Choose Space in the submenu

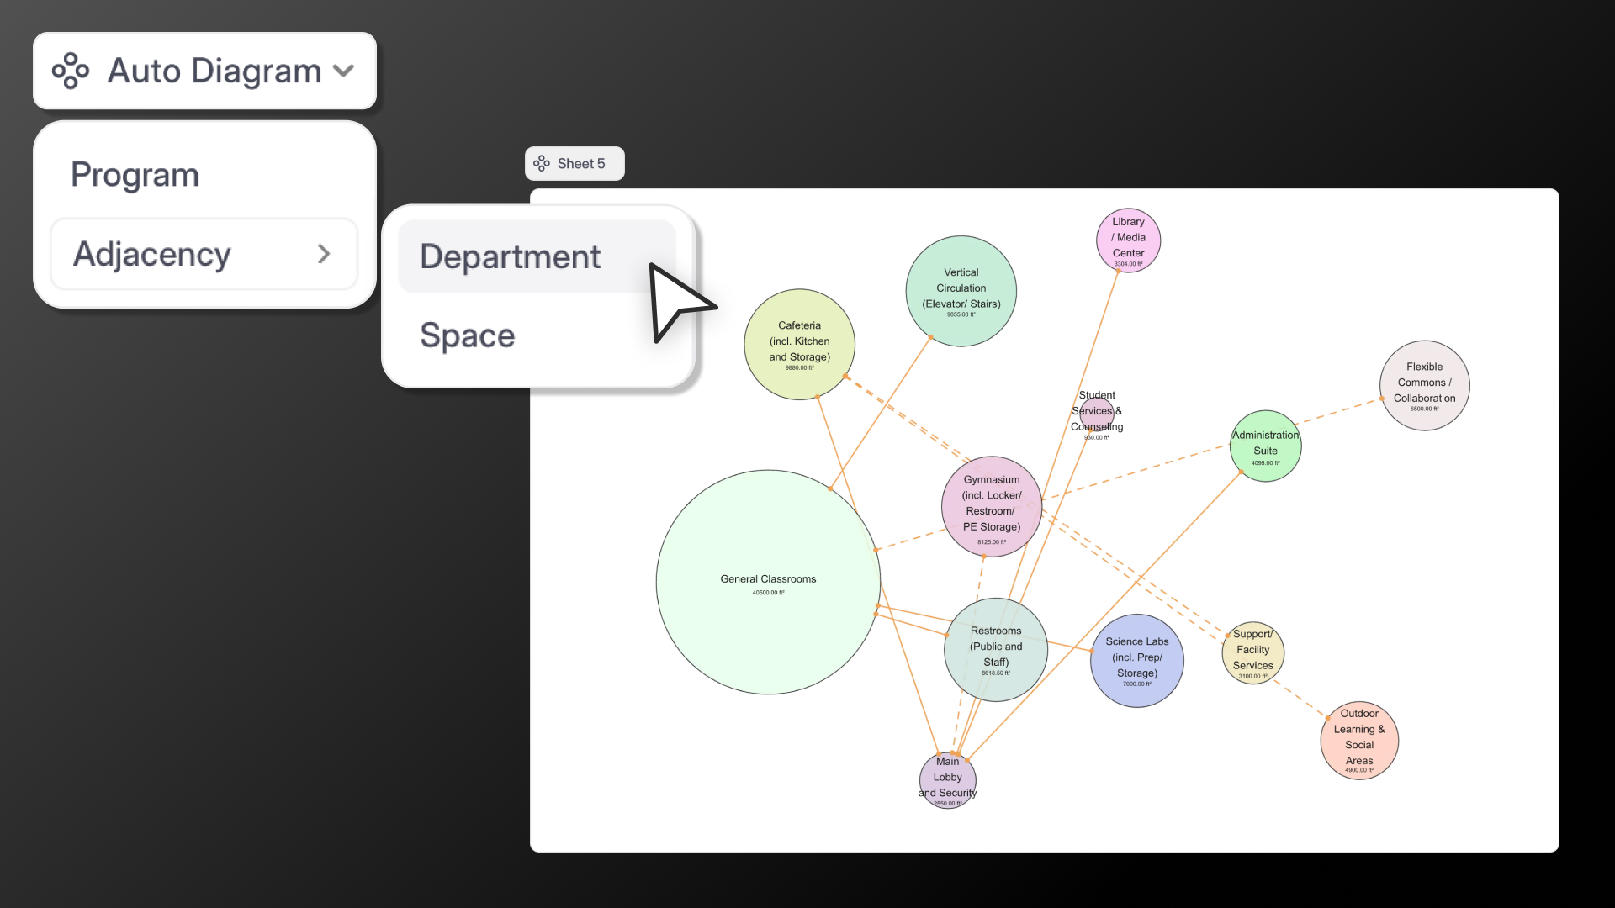click(x=468, y=335)
